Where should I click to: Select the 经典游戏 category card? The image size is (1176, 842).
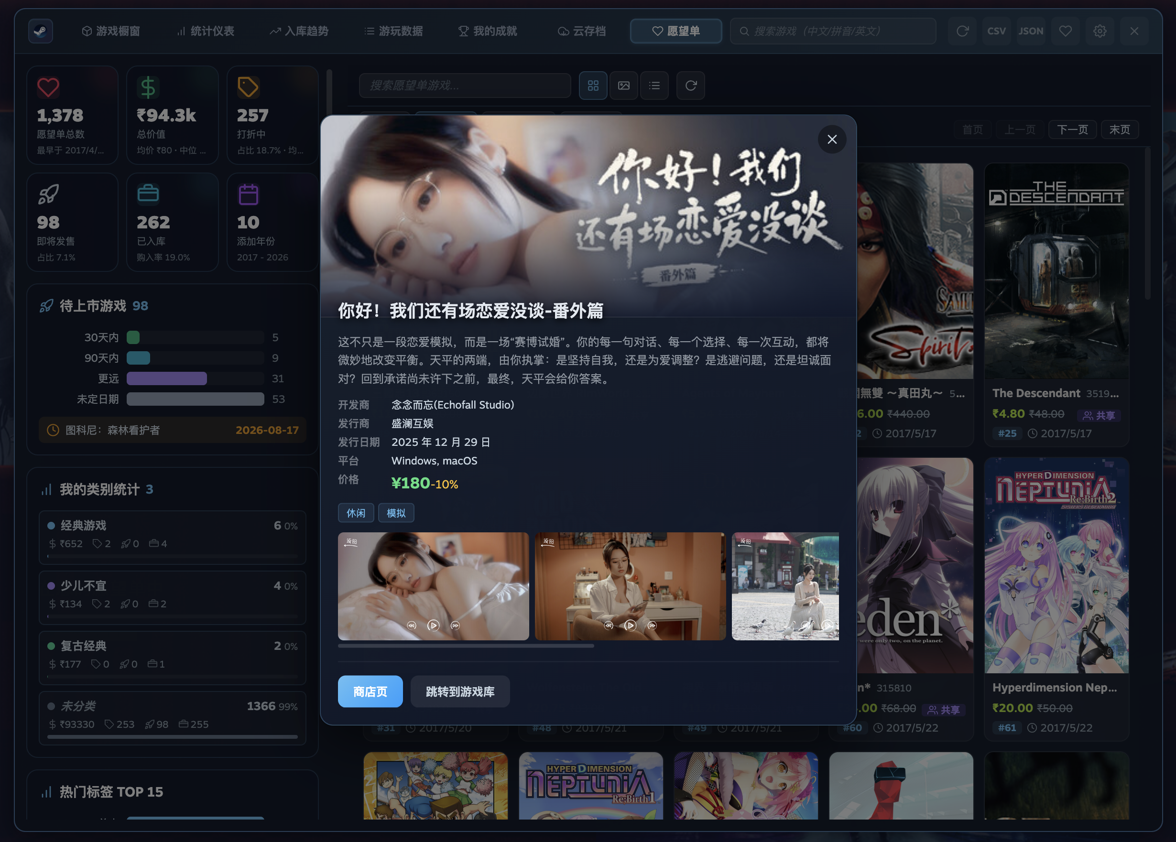click(x=173, y=538)
